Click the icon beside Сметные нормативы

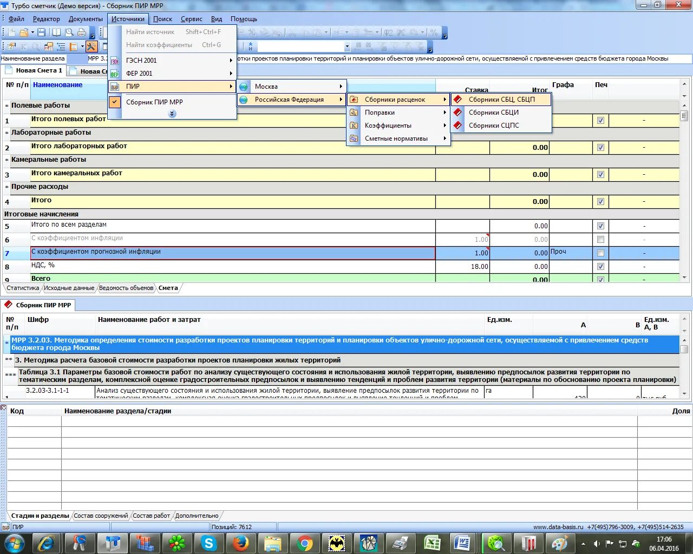pyautogui.click(x=354, y=138)
